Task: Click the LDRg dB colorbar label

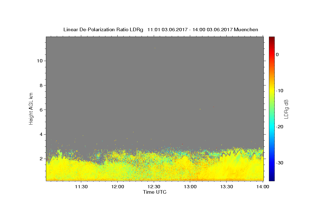Action: 286,109
